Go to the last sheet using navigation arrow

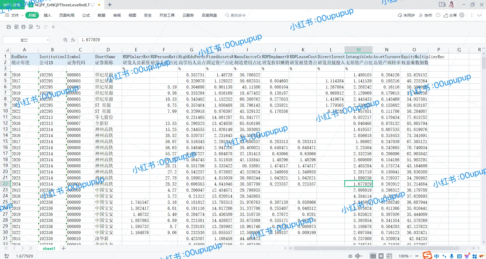(31, 248)
